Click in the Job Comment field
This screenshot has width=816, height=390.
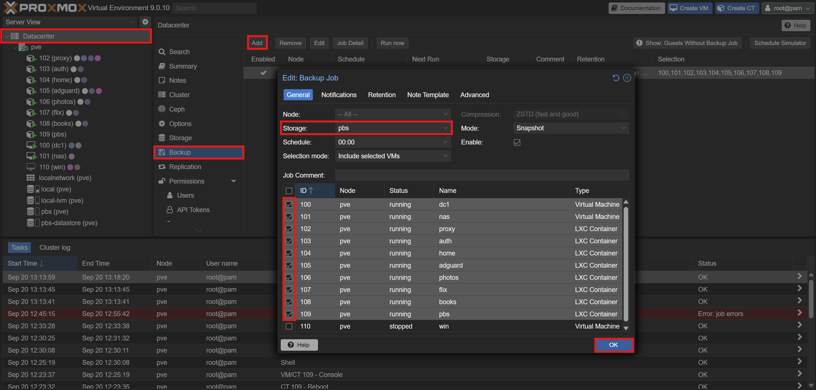482,175
